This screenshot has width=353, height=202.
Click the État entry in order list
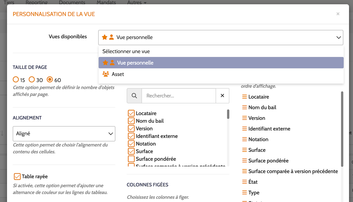coord(253,182)
